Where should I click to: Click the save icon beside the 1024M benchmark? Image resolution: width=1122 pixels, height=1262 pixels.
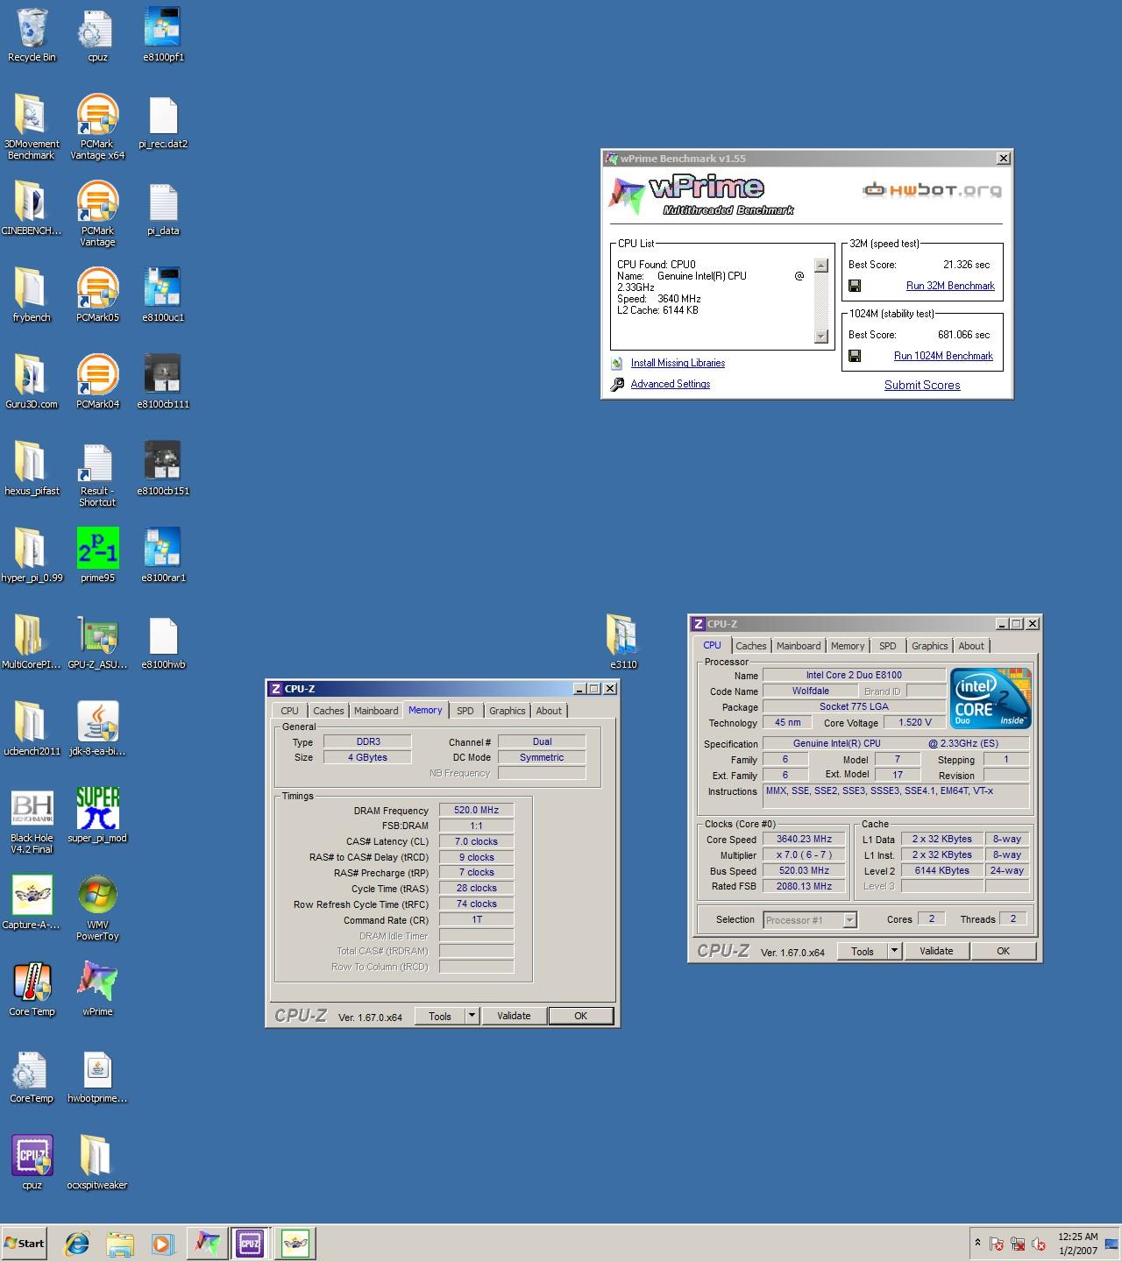[x=855, y=356]
